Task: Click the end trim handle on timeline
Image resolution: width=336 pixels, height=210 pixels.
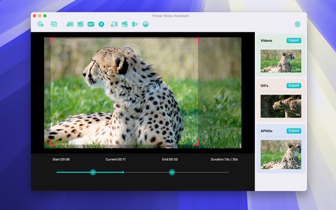Action: click(x=172, y=172)
